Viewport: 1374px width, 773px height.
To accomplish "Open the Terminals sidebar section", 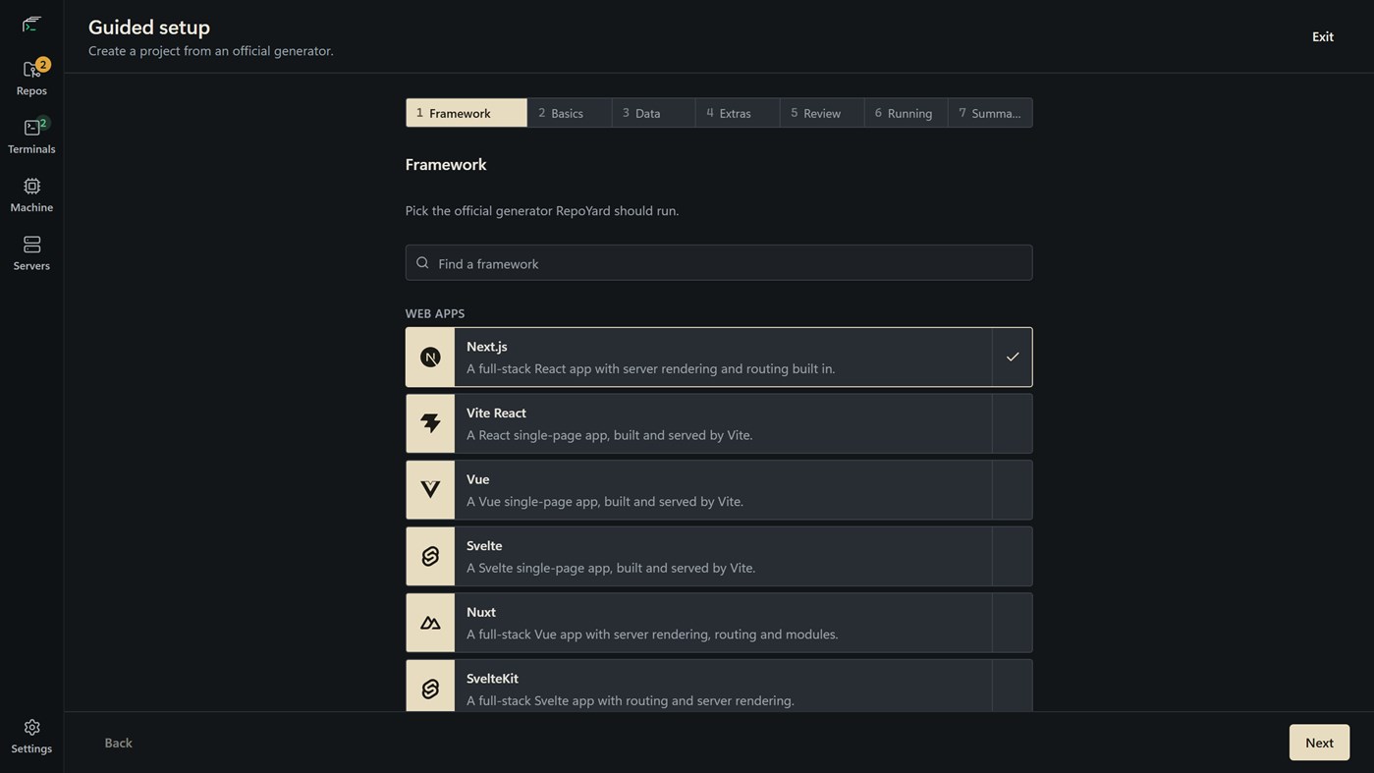I will 31,137.
